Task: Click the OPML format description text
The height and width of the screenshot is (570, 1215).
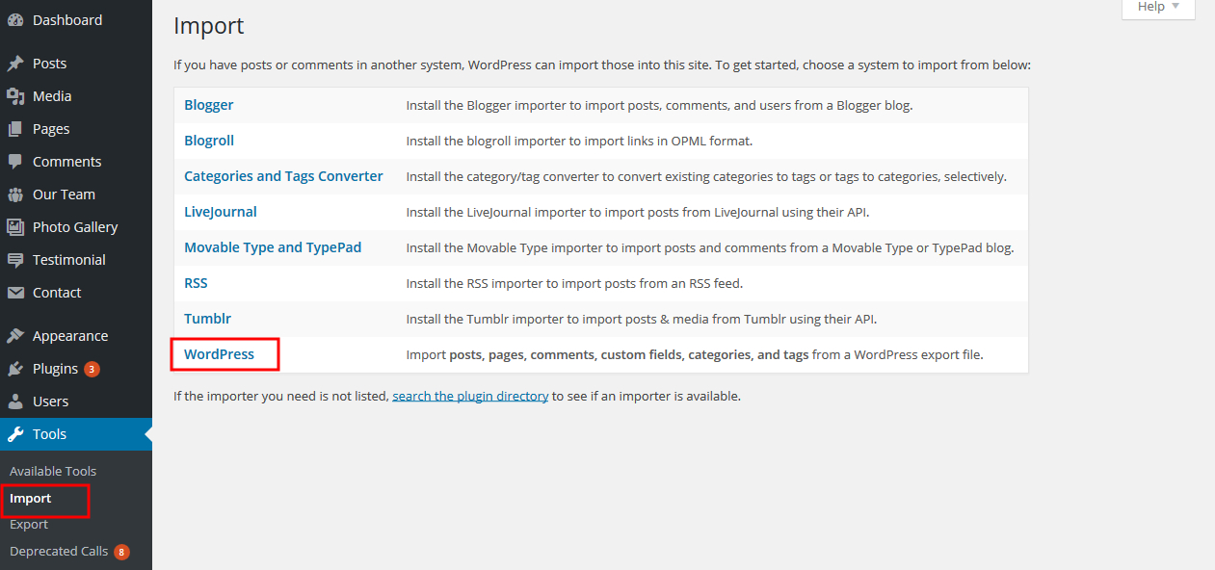Action: tap(579, 141)
